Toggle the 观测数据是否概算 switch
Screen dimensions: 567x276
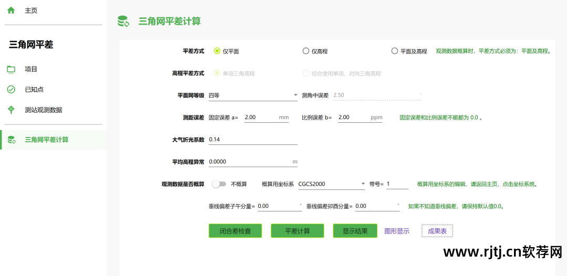click(219, 184)
